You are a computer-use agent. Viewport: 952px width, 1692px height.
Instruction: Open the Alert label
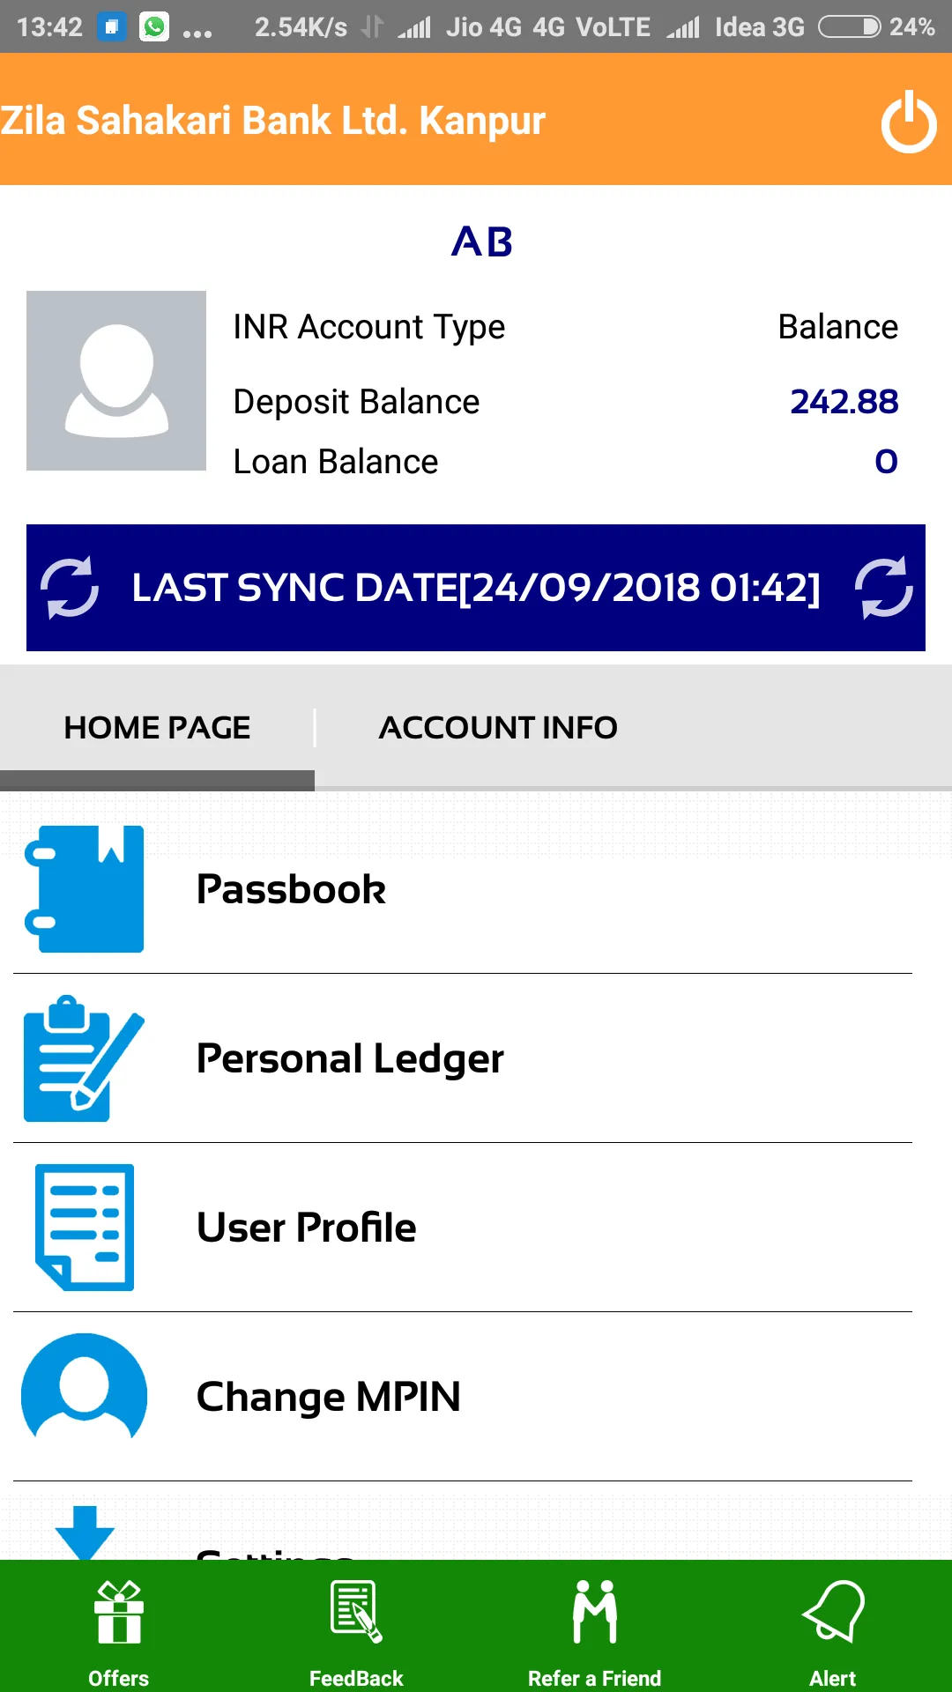pos(833,1678)
